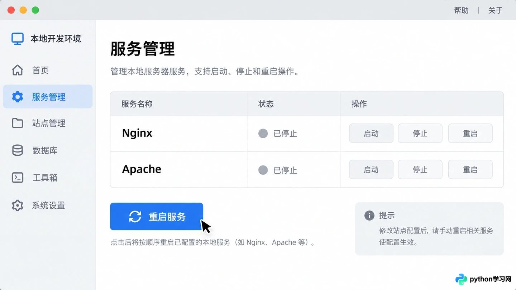Click the 提示 heading in the tip box
The width and height of the screenshot is (516, 290).
coord(387,215)
